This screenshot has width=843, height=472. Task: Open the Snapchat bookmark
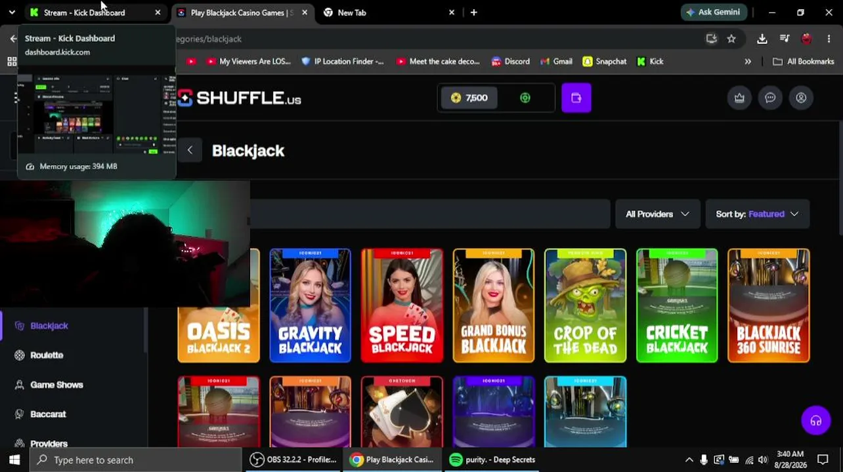pyautogui.click(x=604, y=62)
